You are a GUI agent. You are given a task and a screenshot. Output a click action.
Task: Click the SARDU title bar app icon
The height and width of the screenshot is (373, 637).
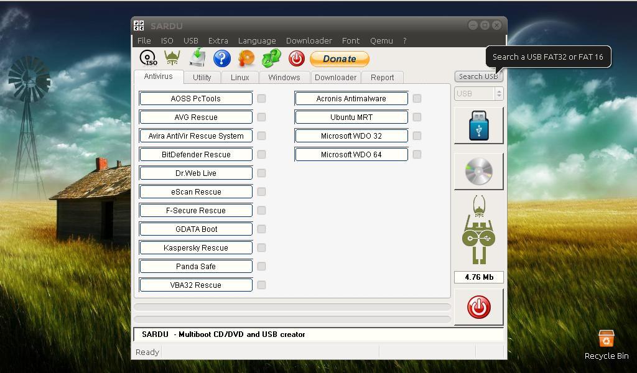[x=139, y=25]
